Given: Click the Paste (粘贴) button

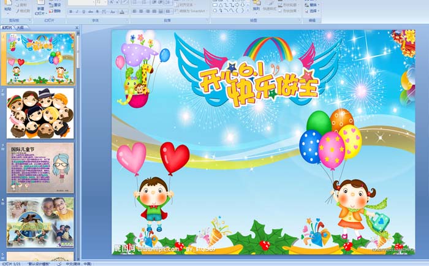Looking at the screenshot, I should pyautogui.click(x=8, y=7).
